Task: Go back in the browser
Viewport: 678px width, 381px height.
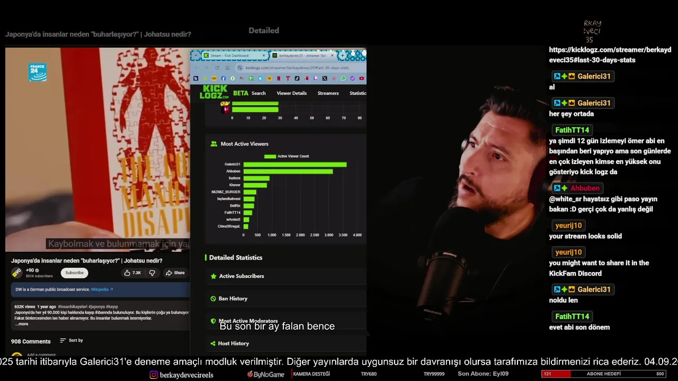Action: click(196, 68)
